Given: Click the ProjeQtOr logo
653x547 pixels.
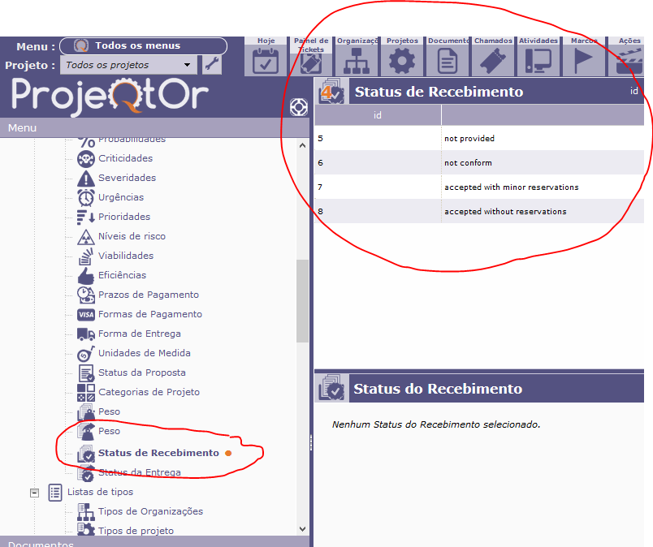Looking at the screenshot, I should click(x=110, y=97).
